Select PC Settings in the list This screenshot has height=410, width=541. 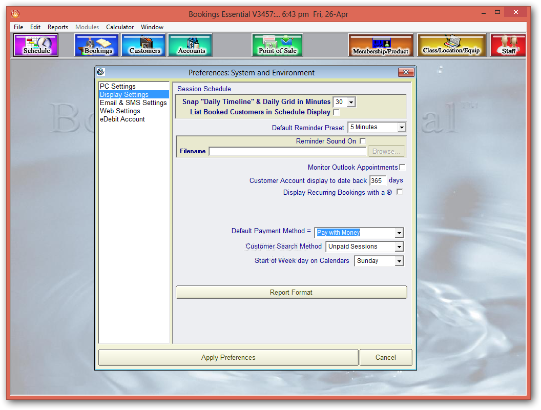[134, 86]
